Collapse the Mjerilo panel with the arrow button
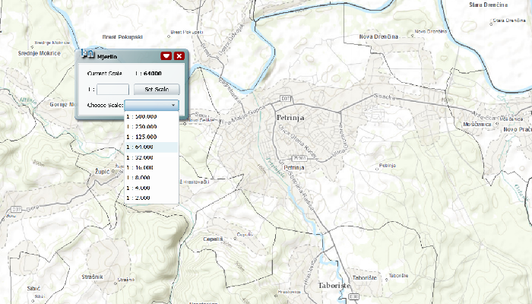The image size is (532, 304). pos(166,56)
